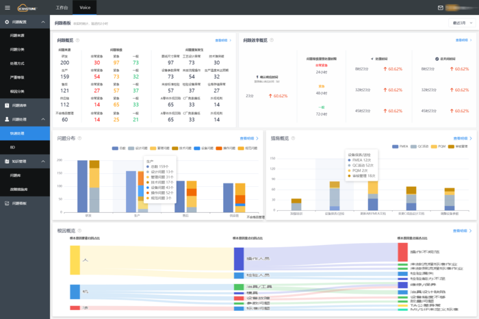Screen dimensions: 479x319
Task: Click the iCoastline cloud logo
Action: [x=27, y=8]
